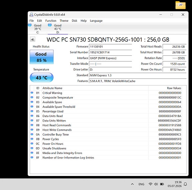
Task: Click the Power On Count label
Action: coord(151,64)
